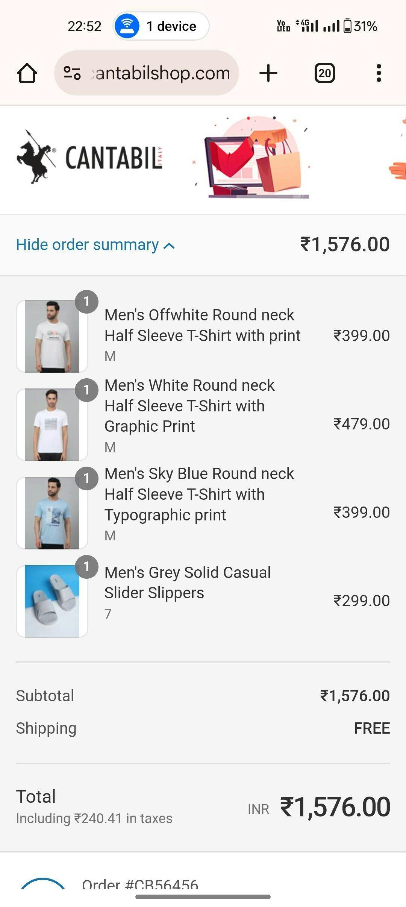Tap the cantabilshop.com address bar
Image resolution: width=406 pixels, height=907 pixels.
point(161,73)
